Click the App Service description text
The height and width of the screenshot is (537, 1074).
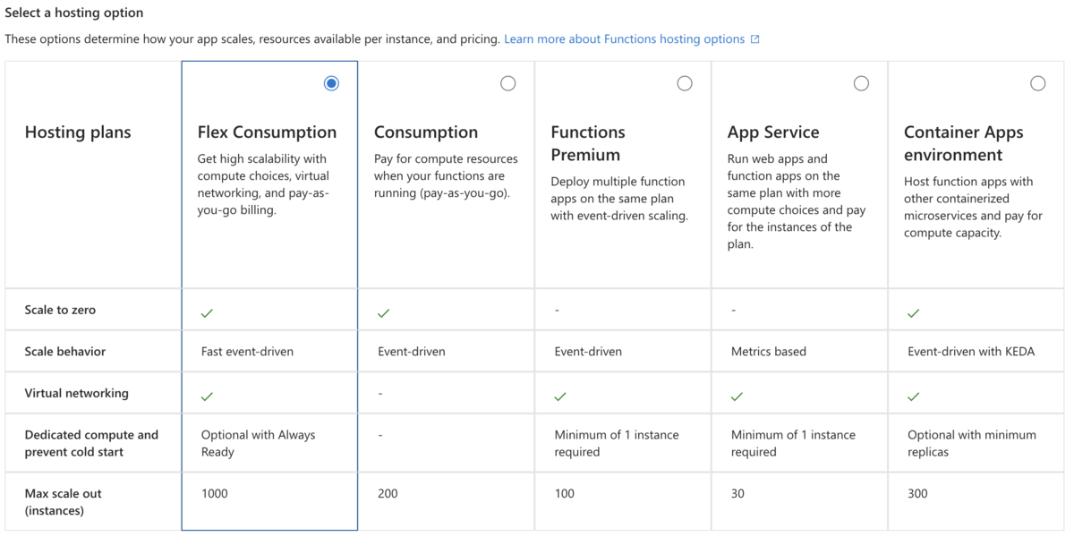797,201
